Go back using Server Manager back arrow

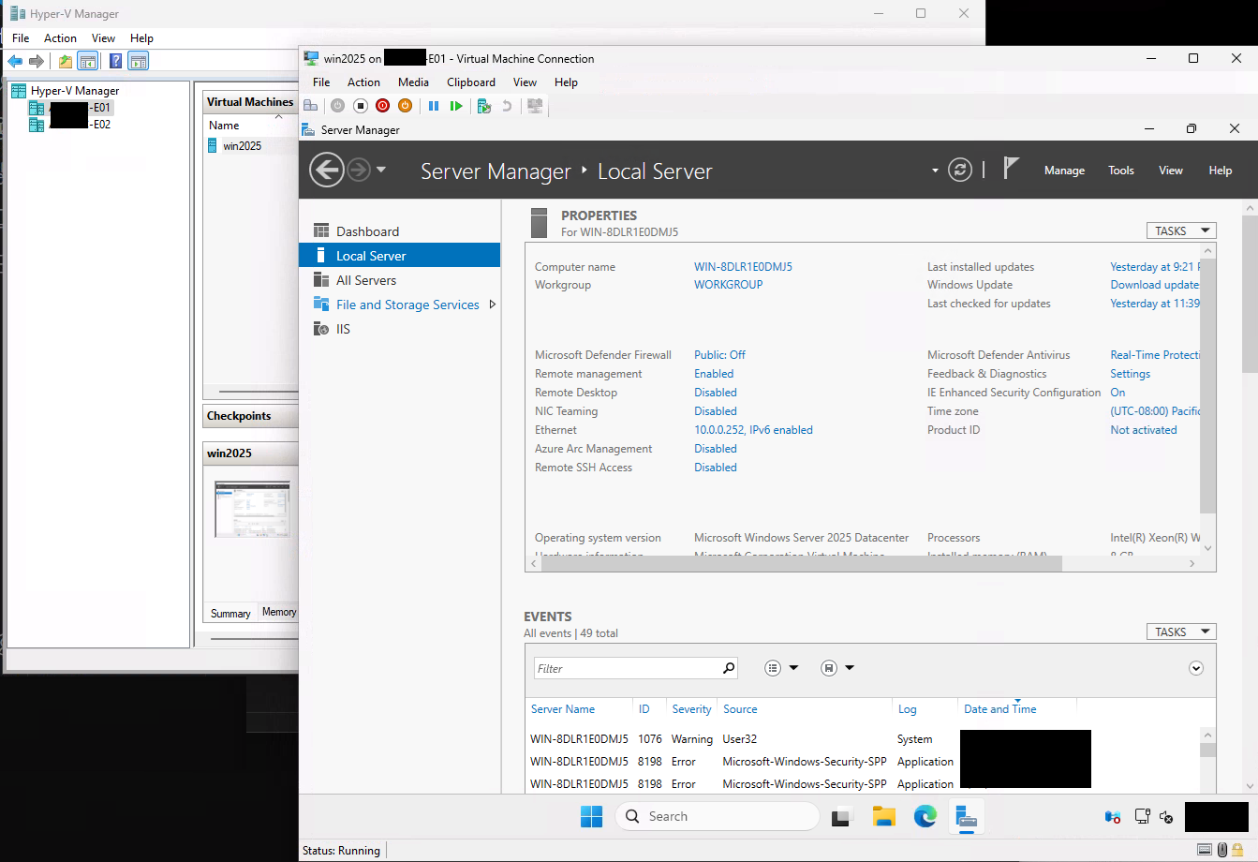click(x=326, y=171)
